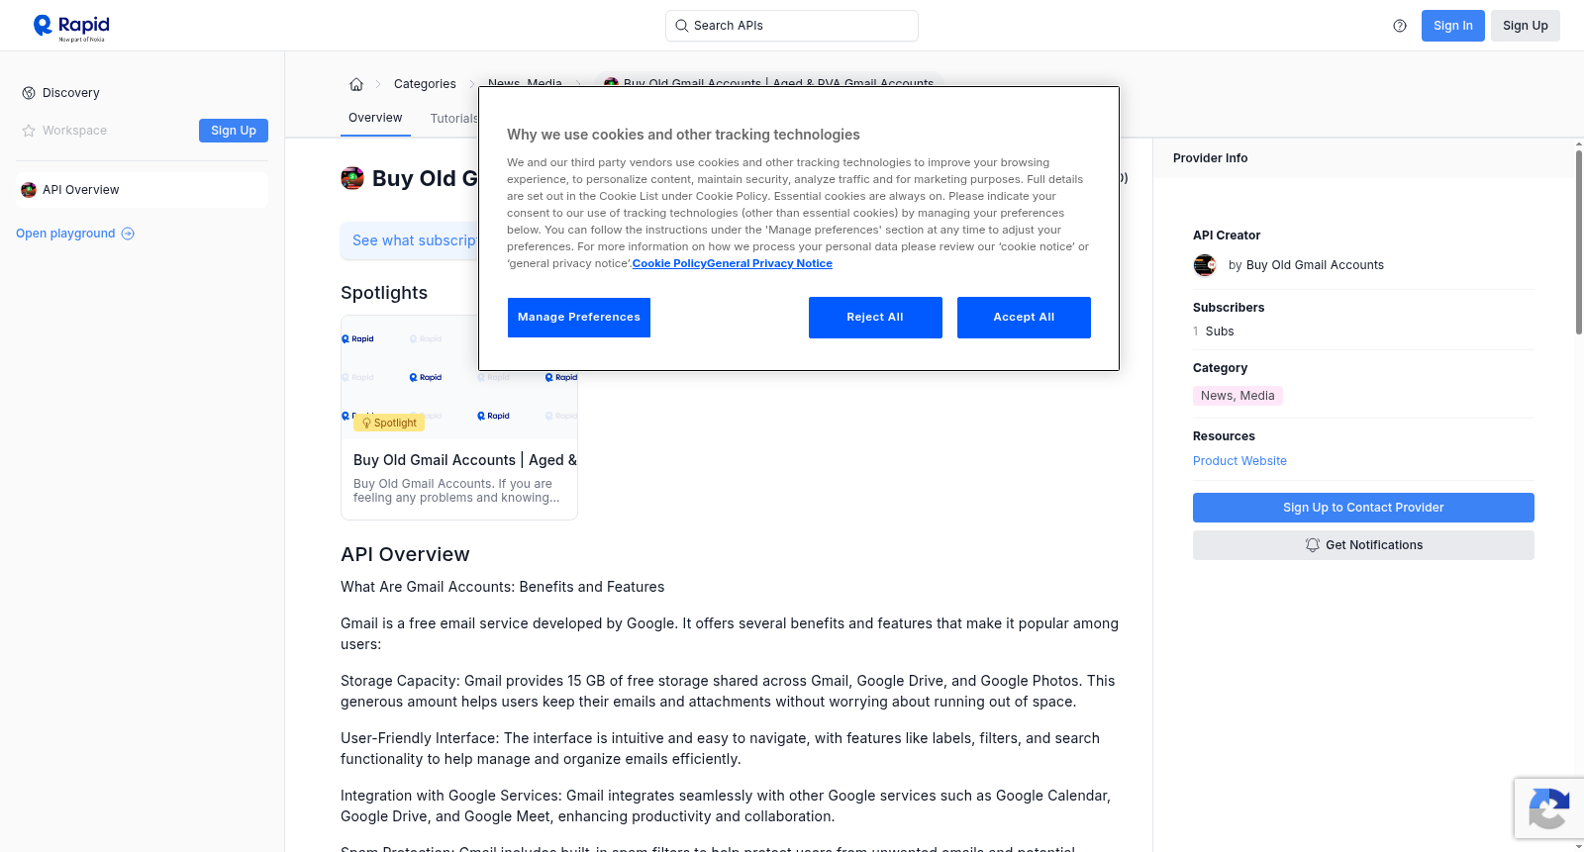Click the Spotlight card thumbnail image
The image size is (1584, 852).
[459, 377]
